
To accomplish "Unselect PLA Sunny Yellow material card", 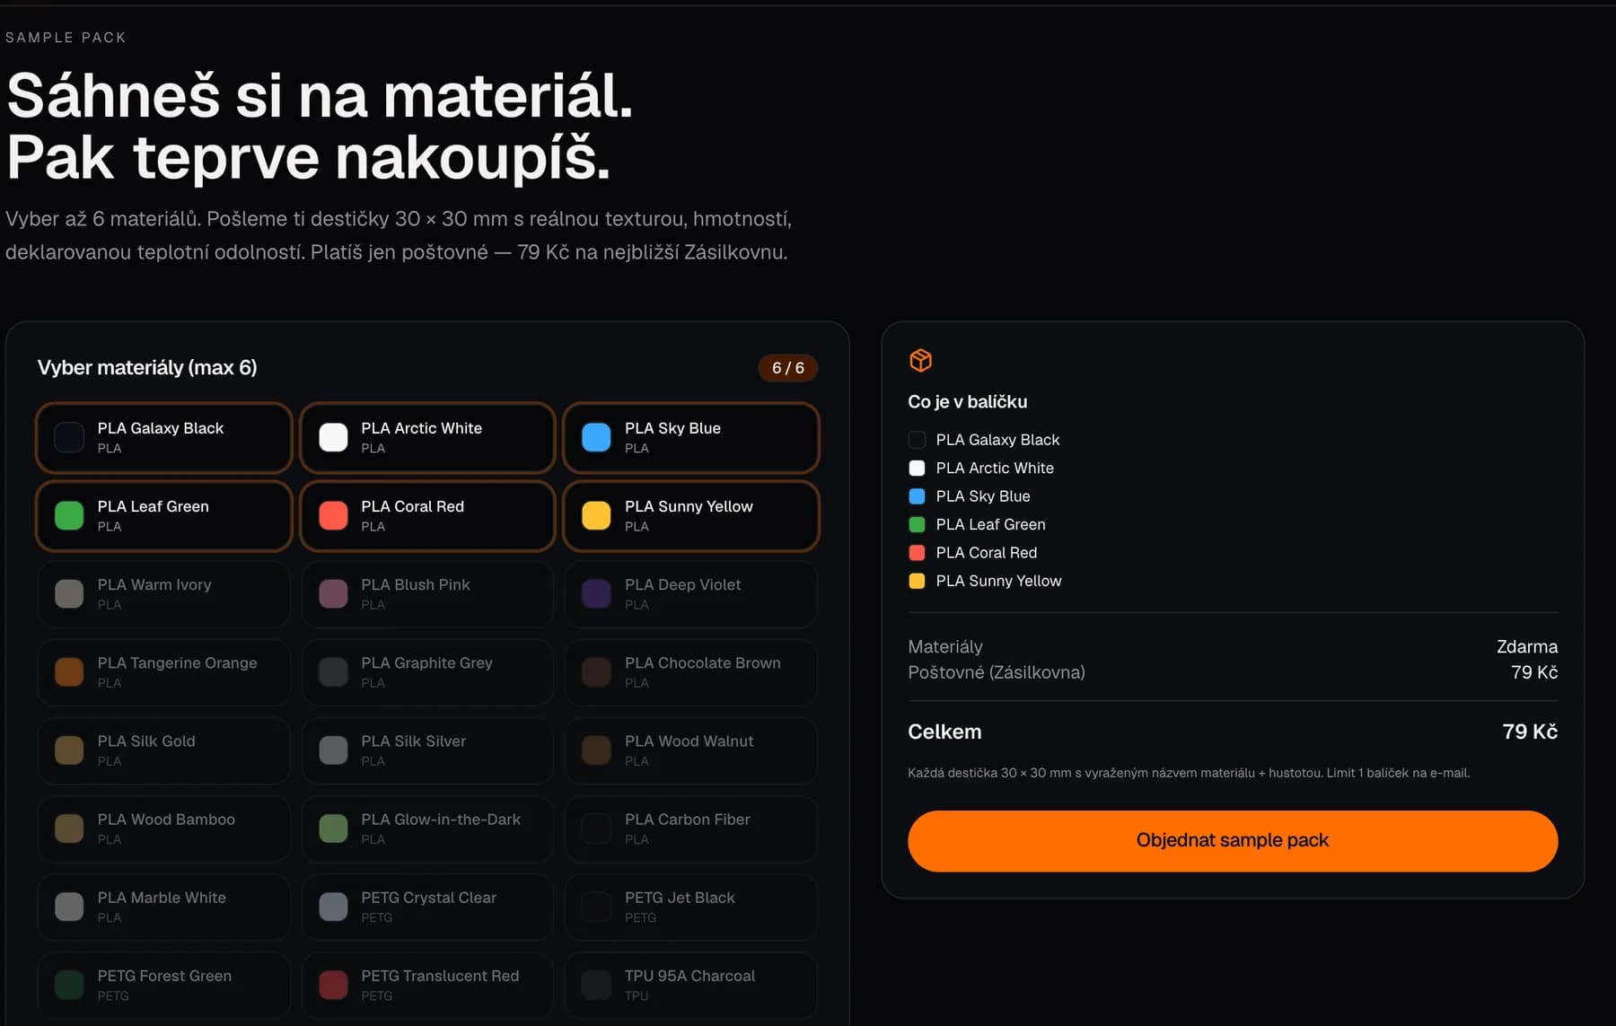I will (691, 515).
